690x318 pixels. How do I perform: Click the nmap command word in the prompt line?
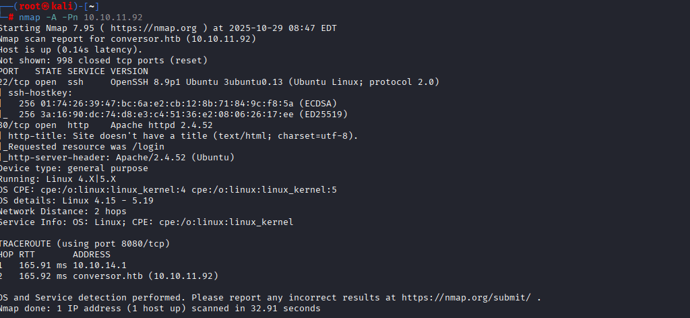coord(30,17)
